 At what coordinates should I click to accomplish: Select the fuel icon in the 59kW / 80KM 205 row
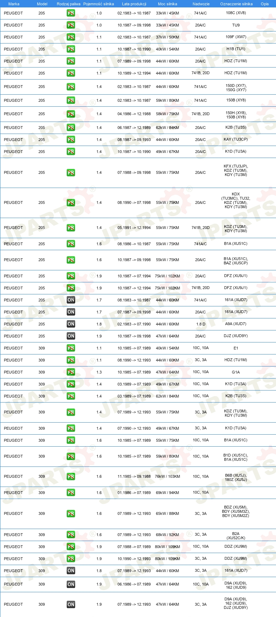click(x=71, y=100)
